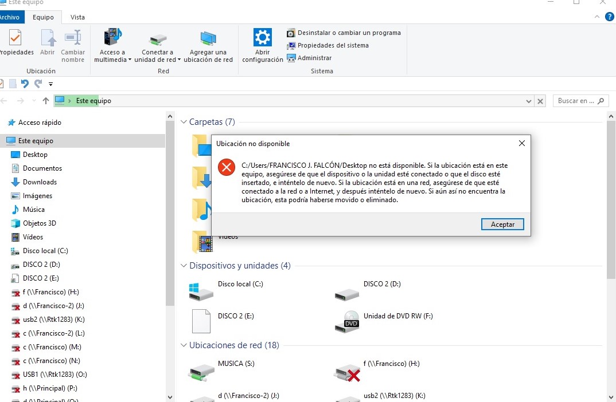Open MUSICA (S:) network location
Screen dimensions: 616x402
pos(221,371)
